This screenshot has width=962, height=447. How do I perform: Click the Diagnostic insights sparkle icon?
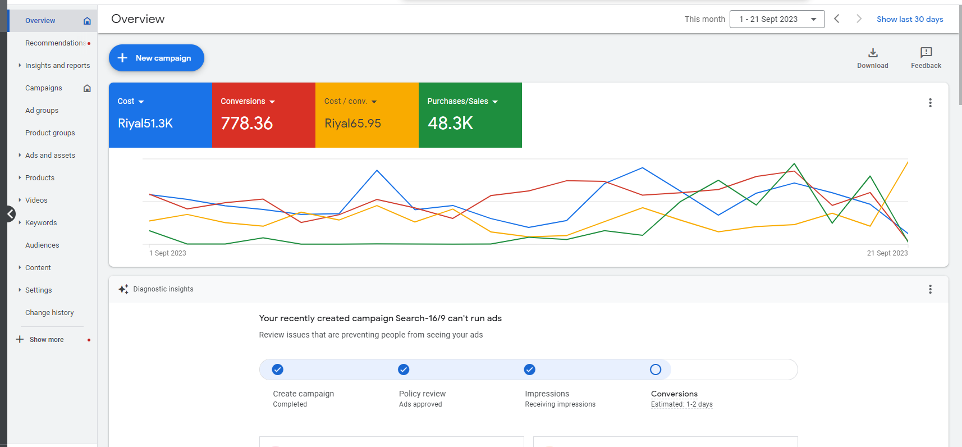pyautogui.click(x=123, y=289)
